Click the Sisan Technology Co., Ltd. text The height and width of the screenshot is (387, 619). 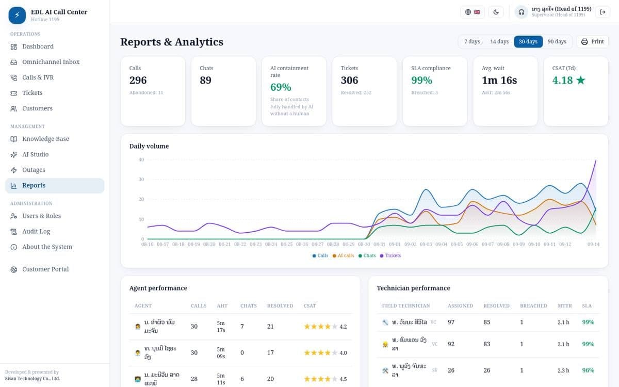[32, 378]
